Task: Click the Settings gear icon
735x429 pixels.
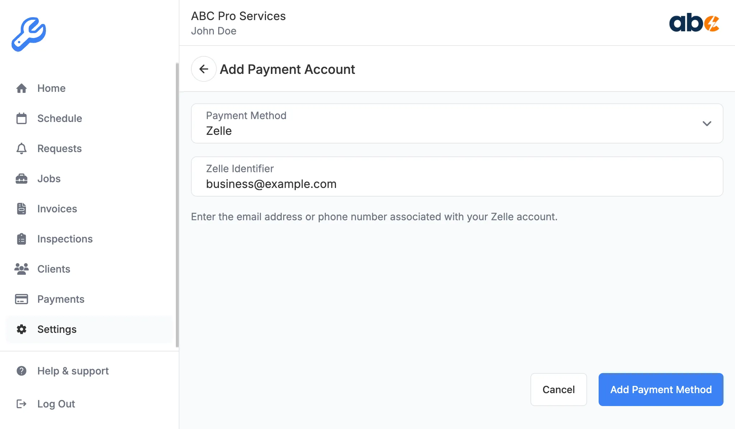Action: tap(22, 329)
